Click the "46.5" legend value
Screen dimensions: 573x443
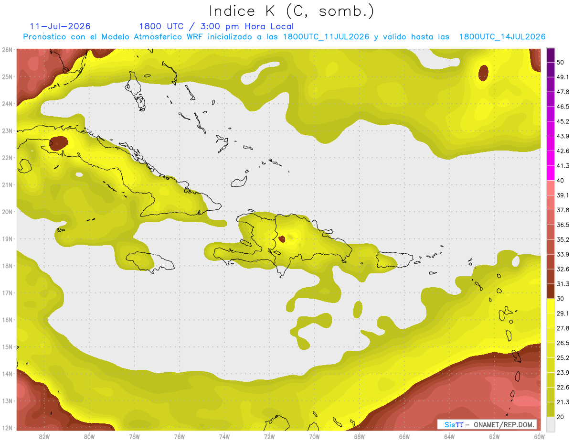(563, 107)
